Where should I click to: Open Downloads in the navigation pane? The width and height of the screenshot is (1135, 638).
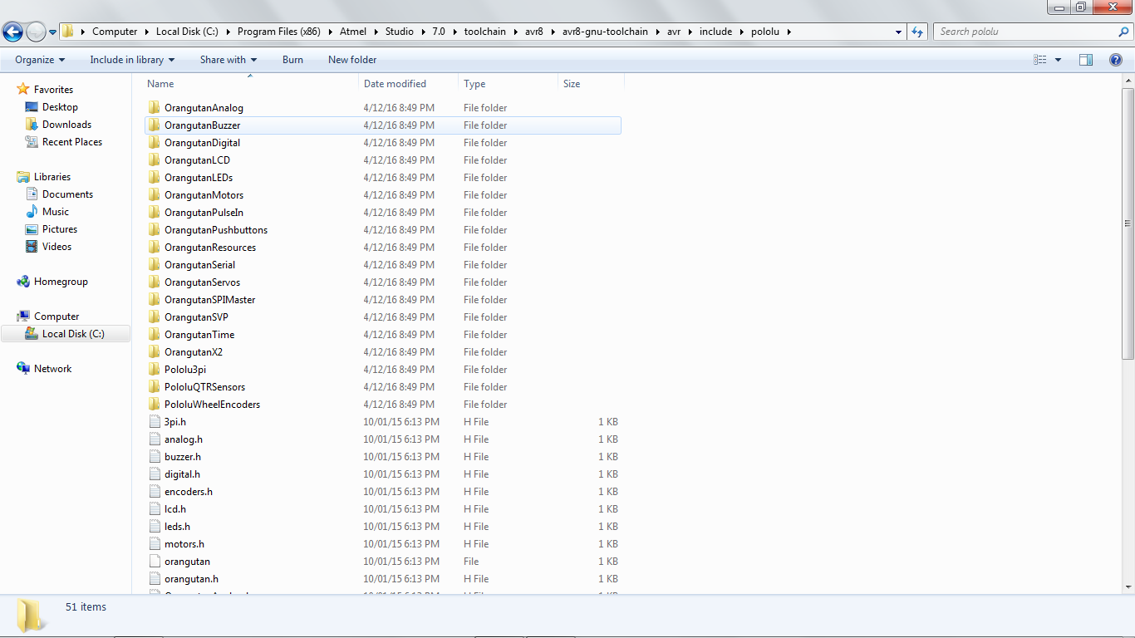point(66,125)
